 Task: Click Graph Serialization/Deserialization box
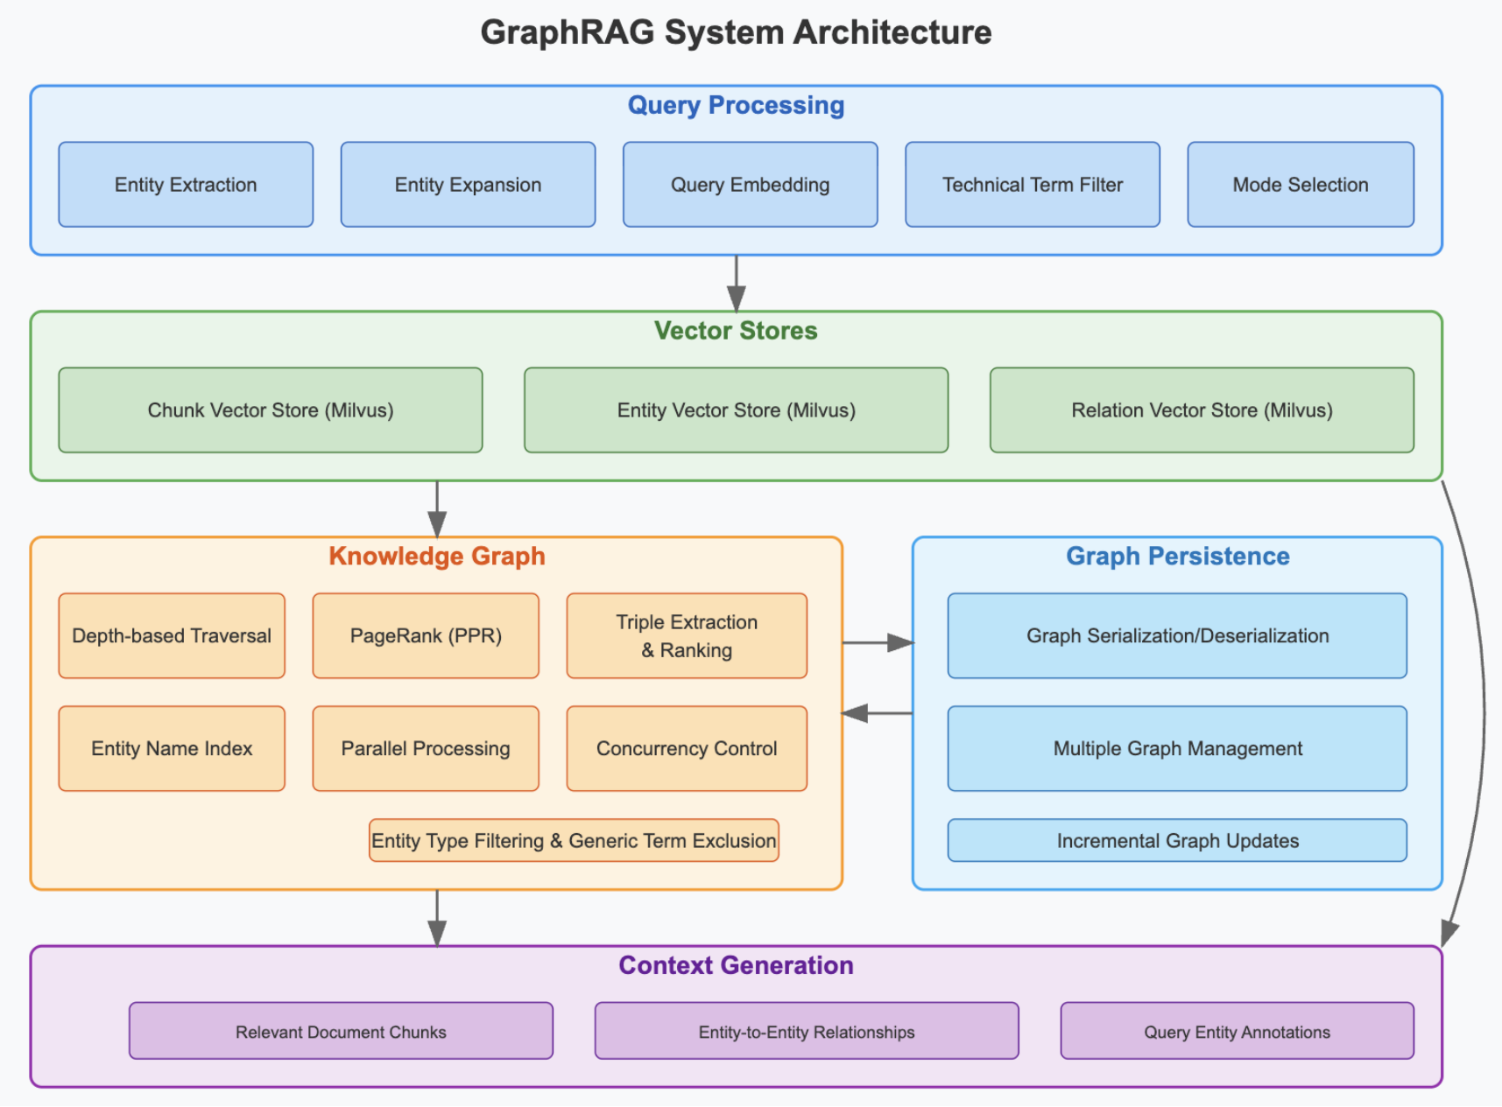coord(1177,636)
